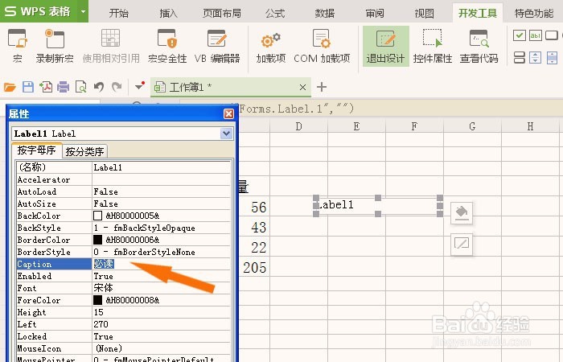Switch to the 开始 ribbon tab

tap(119, 14)
